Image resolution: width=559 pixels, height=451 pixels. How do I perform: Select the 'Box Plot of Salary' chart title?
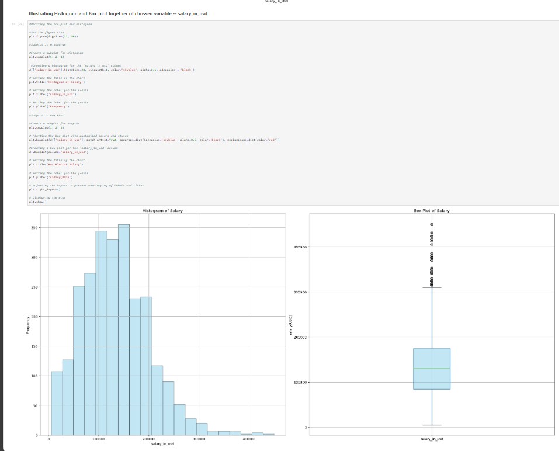(431, 210)
